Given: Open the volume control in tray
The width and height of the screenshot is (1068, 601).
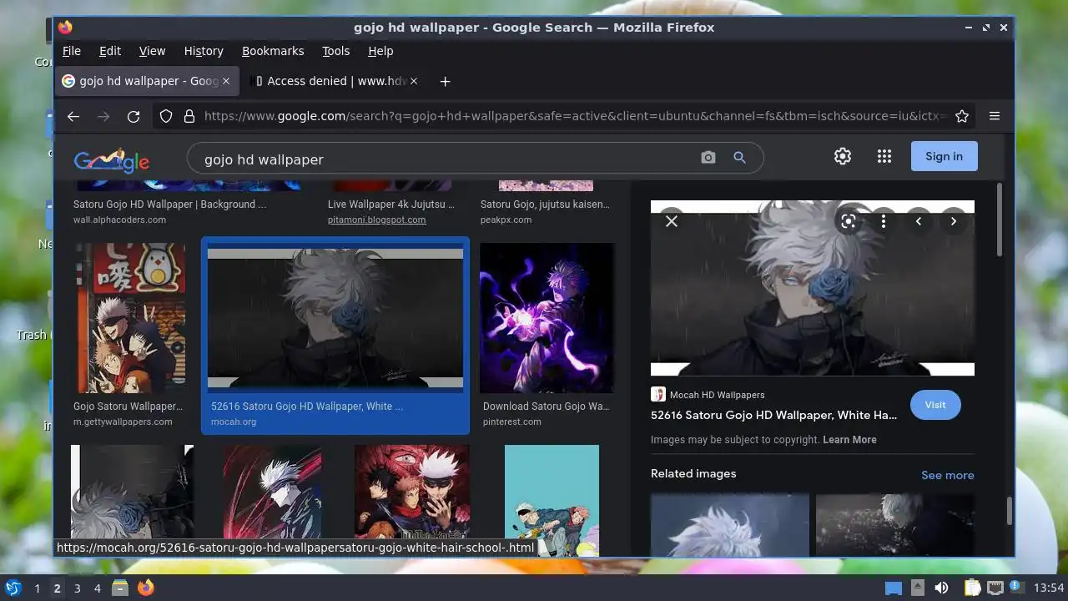Looking at the screenshot, I should coord(941,588).
